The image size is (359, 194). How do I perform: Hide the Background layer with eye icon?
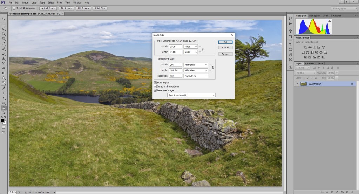click(x=297, y=84)
